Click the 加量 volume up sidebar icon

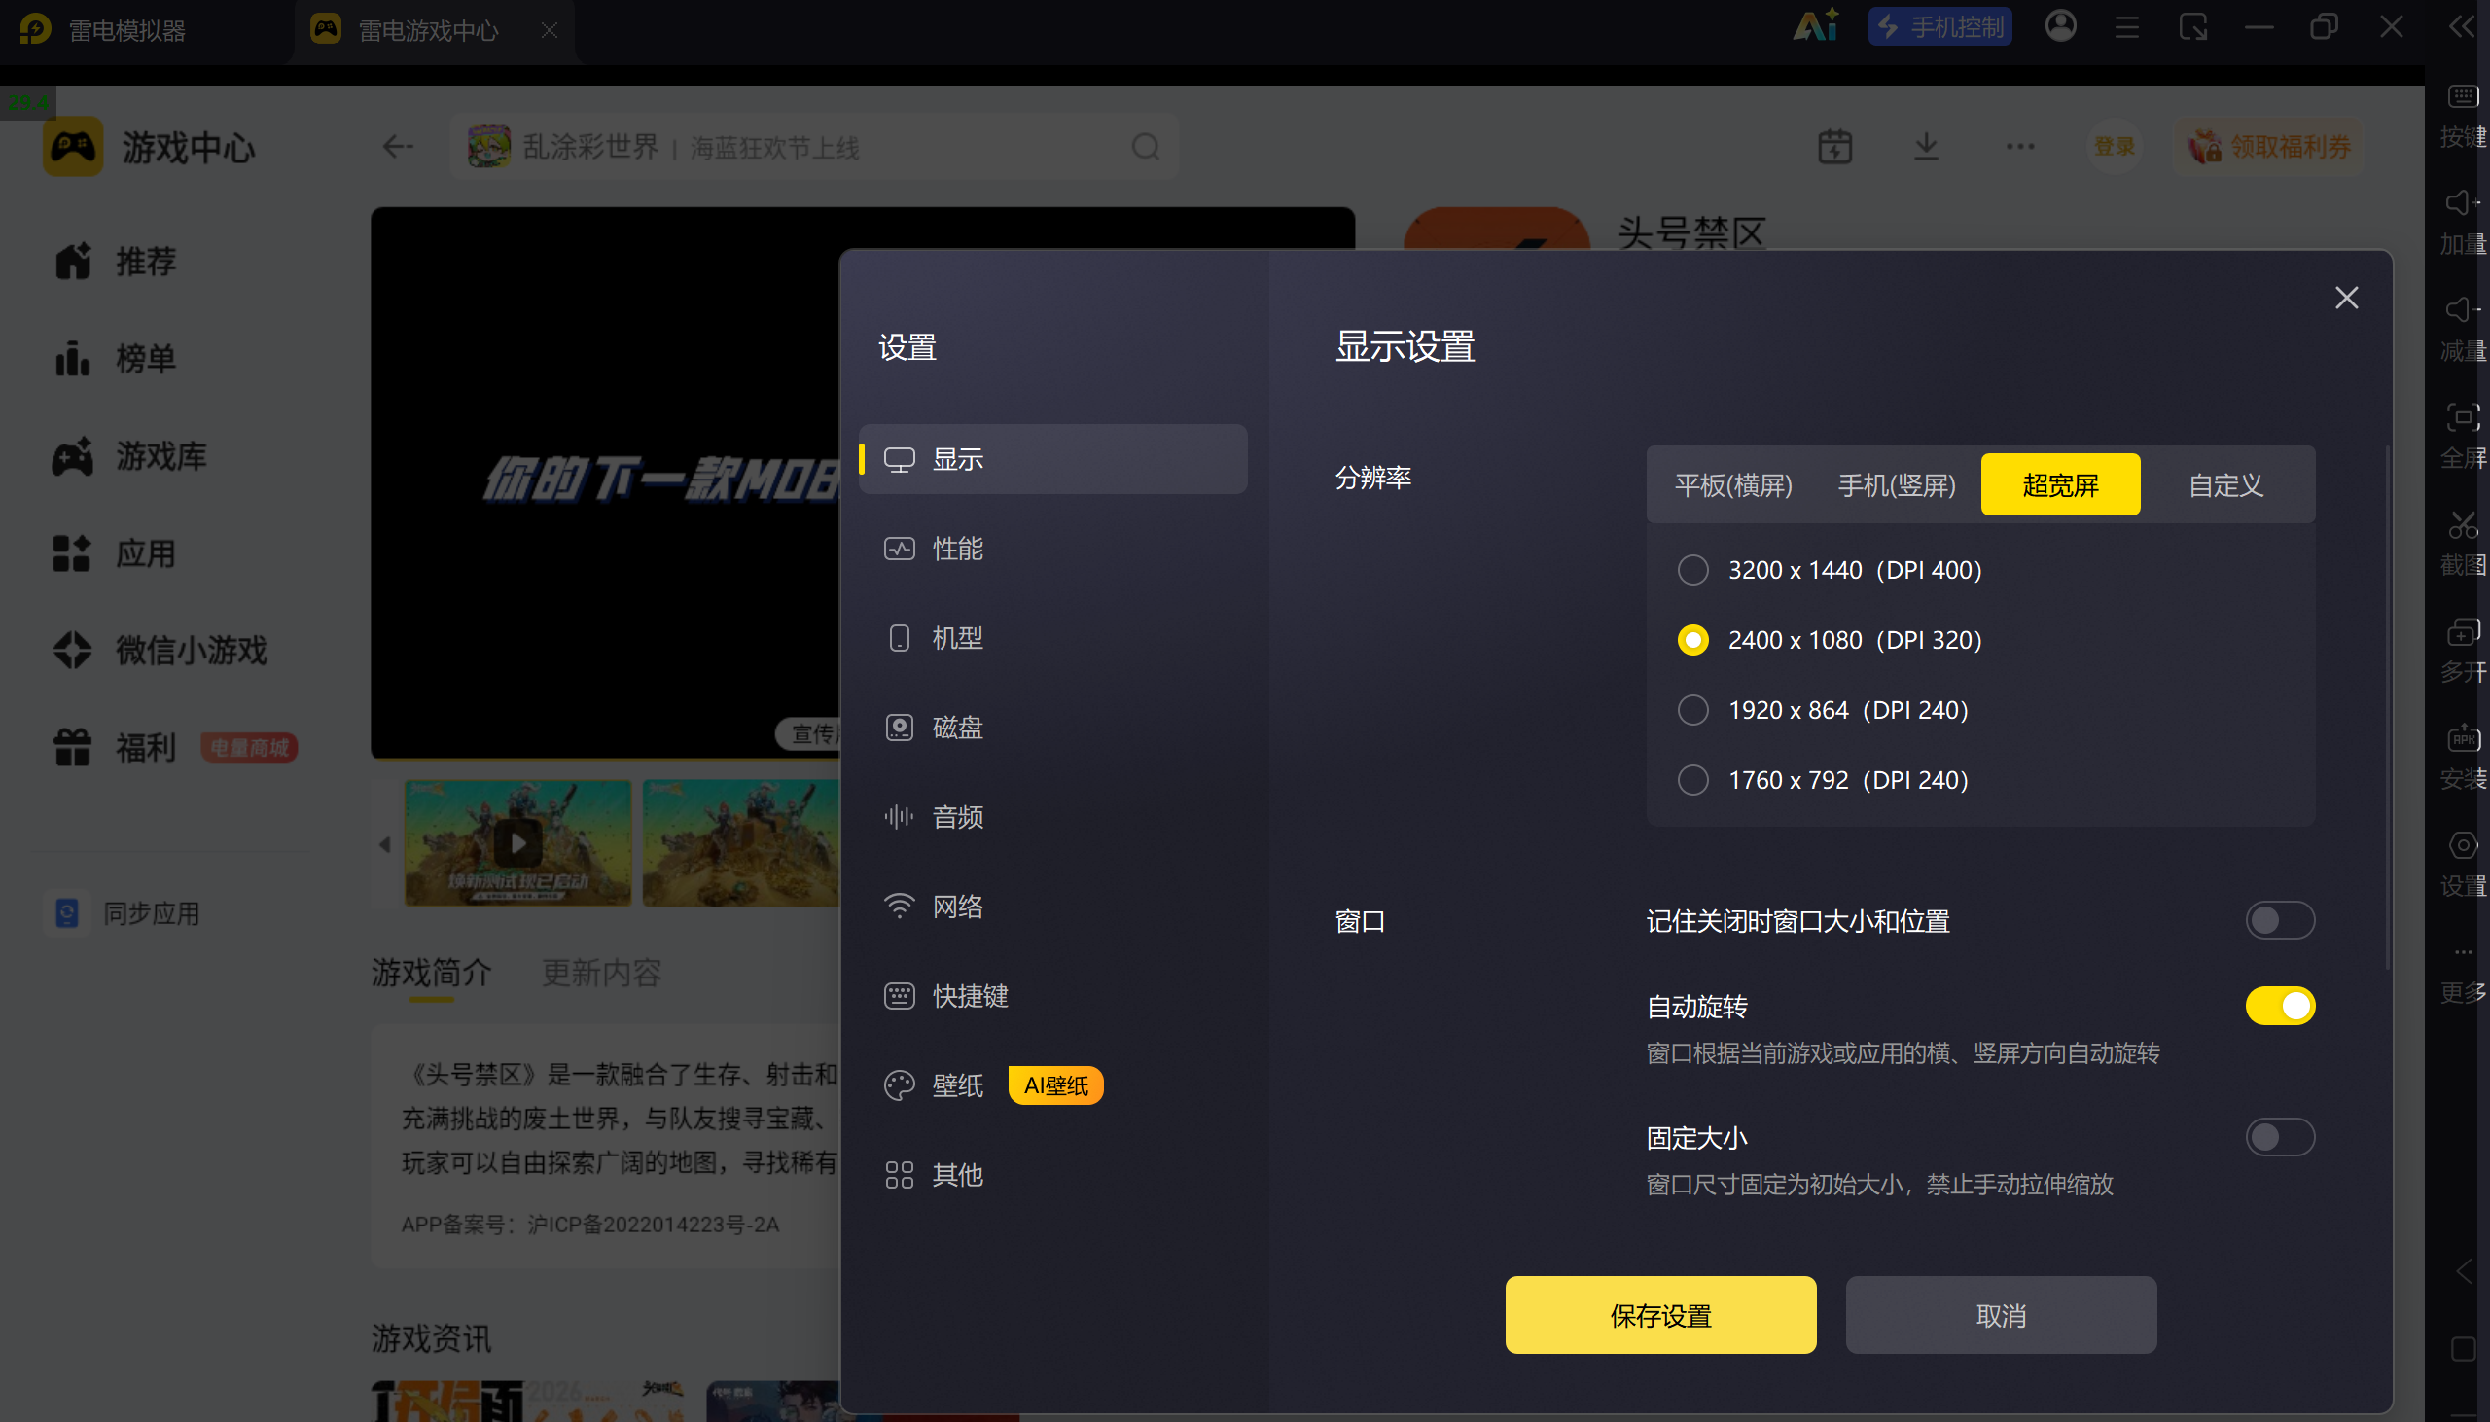pos(2462,202)
